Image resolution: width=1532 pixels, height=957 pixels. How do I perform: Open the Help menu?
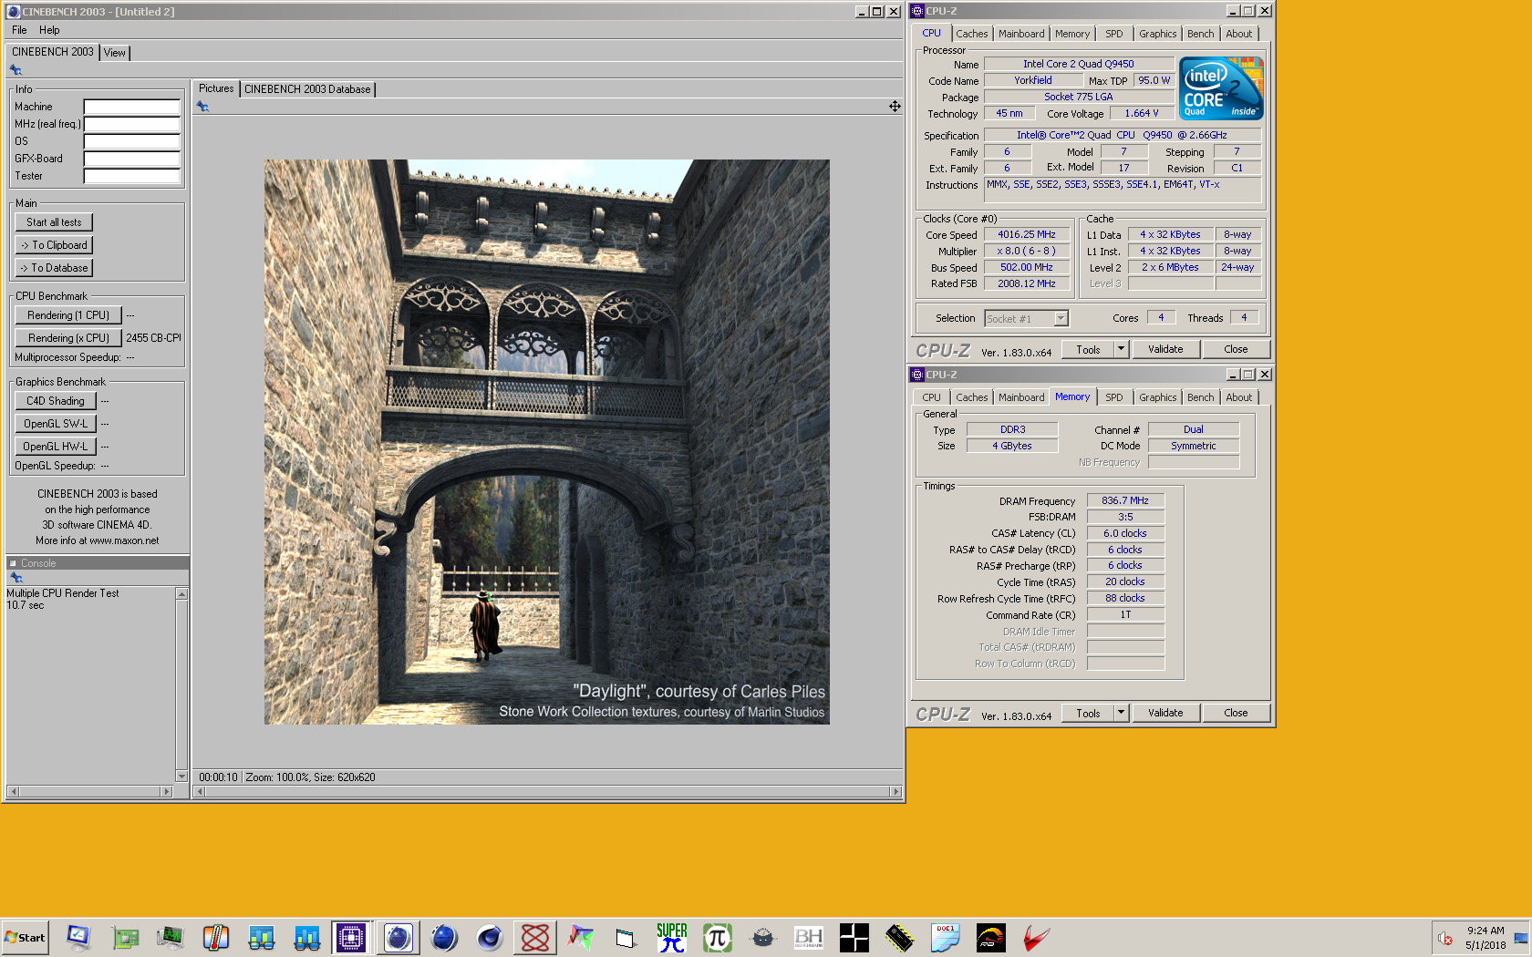pyautogui.click(x=49, y=30)
